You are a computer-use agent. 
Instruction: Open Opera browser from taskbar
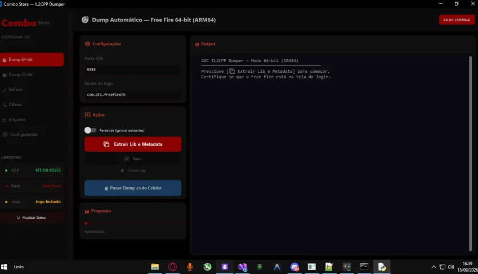click(172, 267)
